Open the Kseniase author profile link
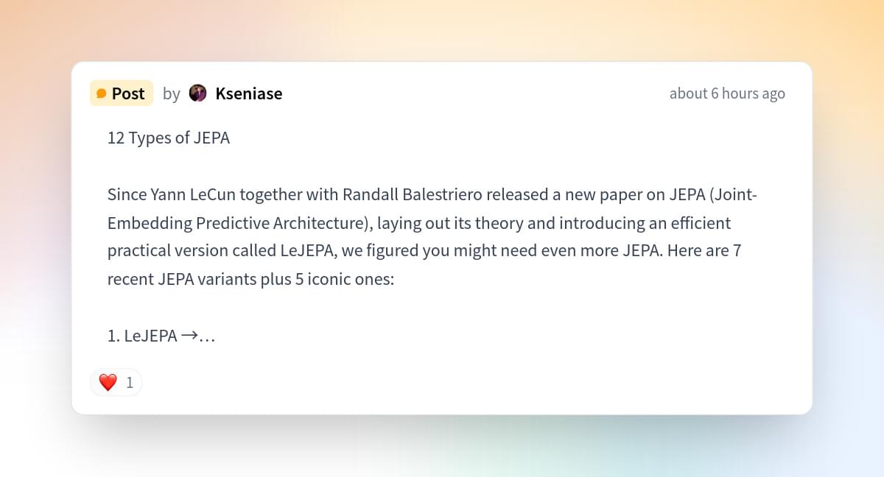The height and width of the screenshot is (477, 884). [248, 93]
